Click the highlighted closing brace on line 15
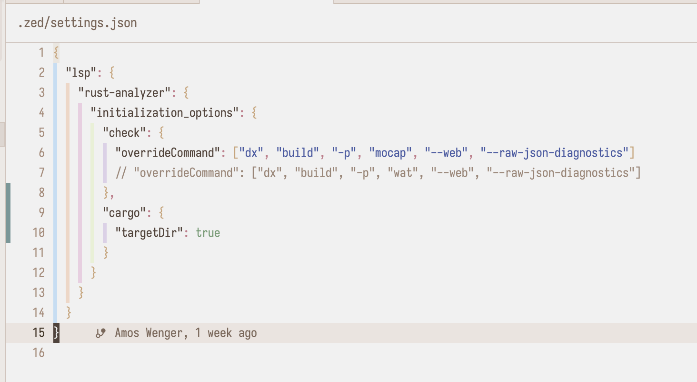This screenshot has width=697, height=382. pos(57,332)
